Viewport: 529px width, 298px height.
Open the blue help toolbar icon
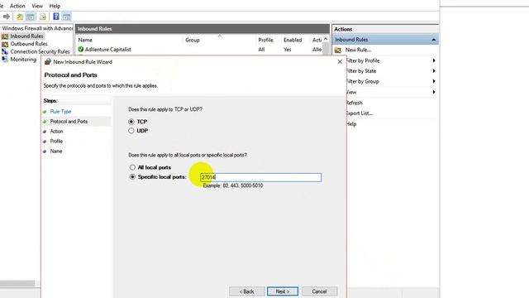pos(56,17)
